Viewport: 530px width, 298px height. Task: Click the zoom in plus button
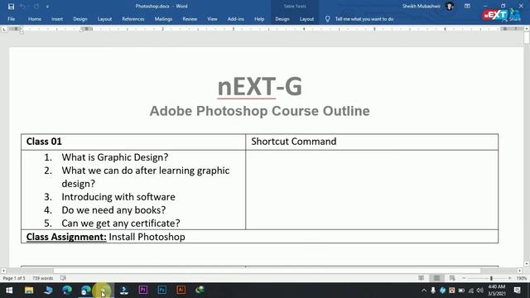[509, 278]
